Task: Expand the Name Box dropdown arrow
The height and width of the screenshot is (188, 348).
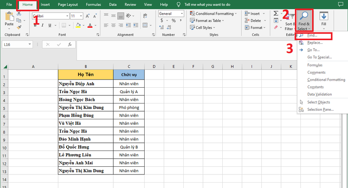Action: [x=29, y=44]
